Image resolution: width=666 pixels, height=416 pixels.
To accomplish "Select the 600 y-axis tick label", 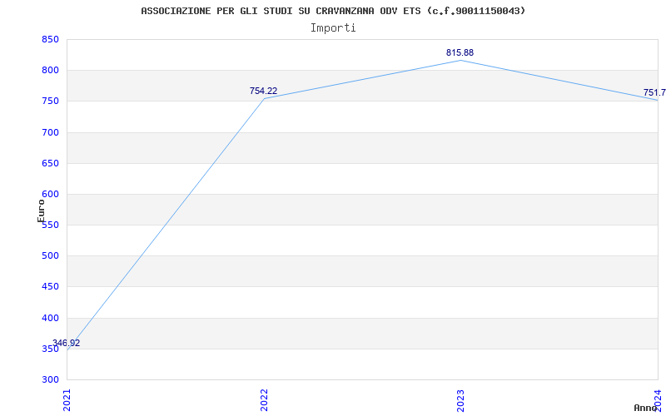I will (50, 194).
